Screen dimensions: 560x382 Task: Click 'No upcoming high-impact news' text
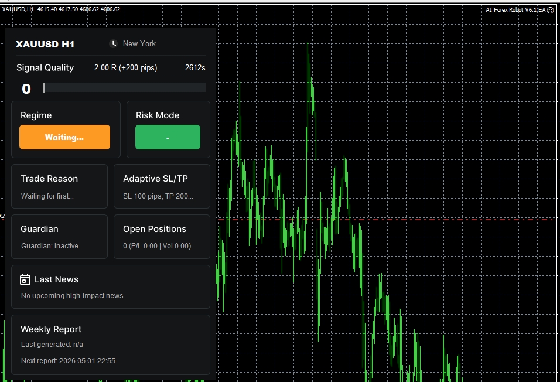[x=72, y=296]
